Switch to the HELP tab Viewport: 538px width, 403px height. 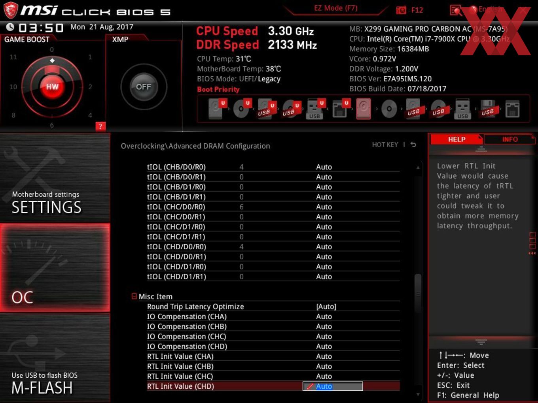[456, 139]
